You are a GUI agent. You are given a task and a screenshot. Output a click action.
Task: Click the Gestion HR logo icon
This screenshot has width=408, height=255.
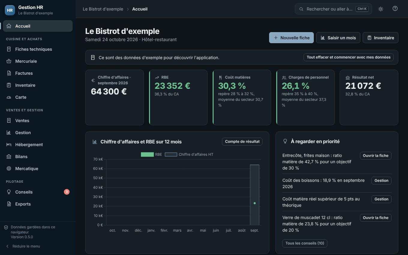coord(10,10)
